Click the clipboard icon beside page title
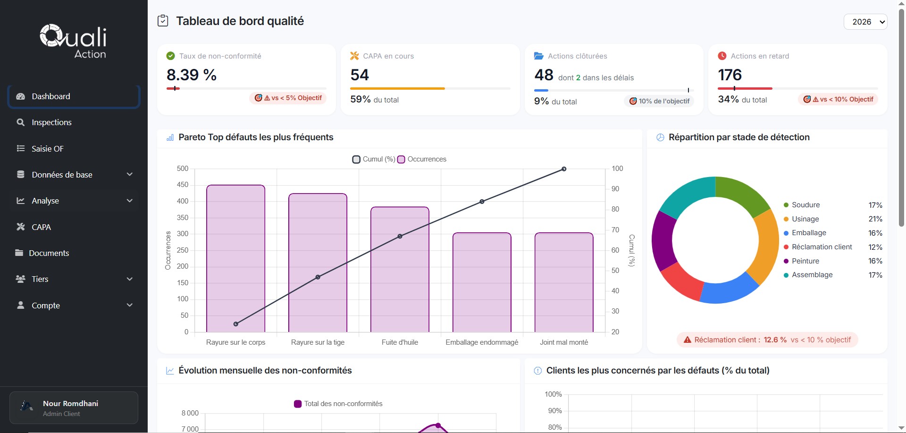 163,21
